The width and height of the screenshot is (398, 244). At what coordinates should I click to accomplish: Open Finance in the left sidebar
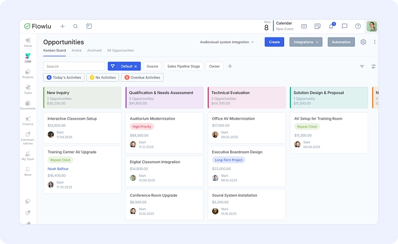pyautogui.click(x=28, y=121)
